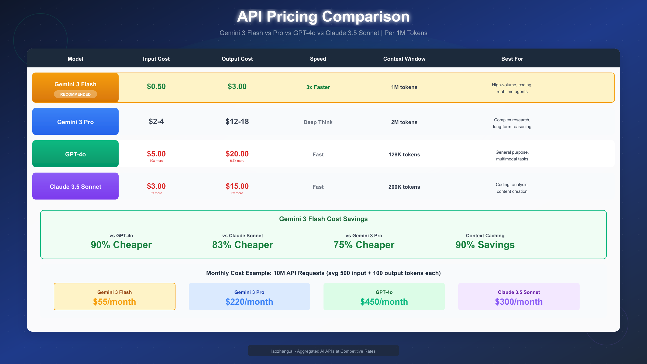
Task: Click the Best For column header
Action: [512, 59]
